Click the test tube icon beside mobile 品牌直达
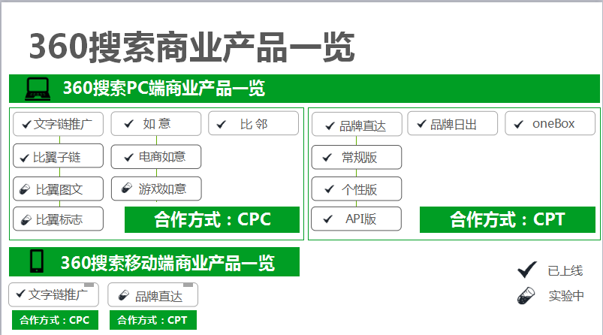This screenshot has width=603, height=335. (124, 295)
